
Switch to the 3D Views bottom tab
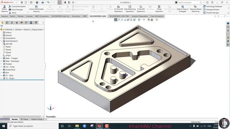coord(24,119)
